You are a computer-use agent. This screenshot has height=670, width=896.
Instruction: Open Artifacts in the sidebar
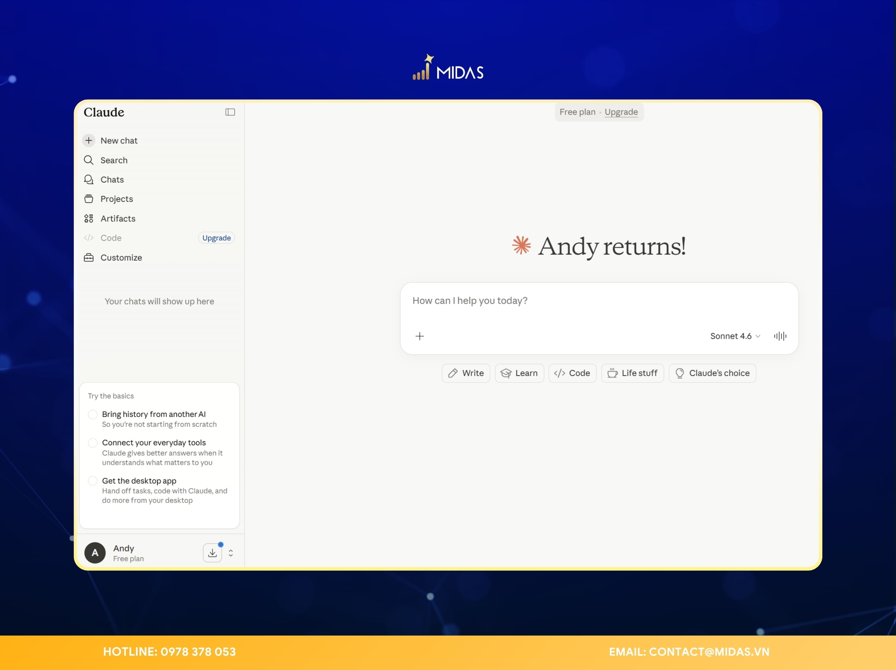tap(158, 219)
